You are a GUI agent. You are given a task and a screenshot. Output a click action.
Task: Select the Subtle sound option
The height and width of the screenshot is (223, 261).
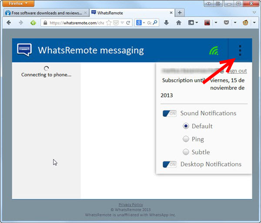pyautogui.click(x=186, y=152)
